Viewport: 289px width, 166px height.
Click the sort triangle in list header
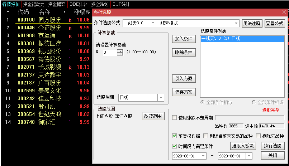tap(8, 12)
